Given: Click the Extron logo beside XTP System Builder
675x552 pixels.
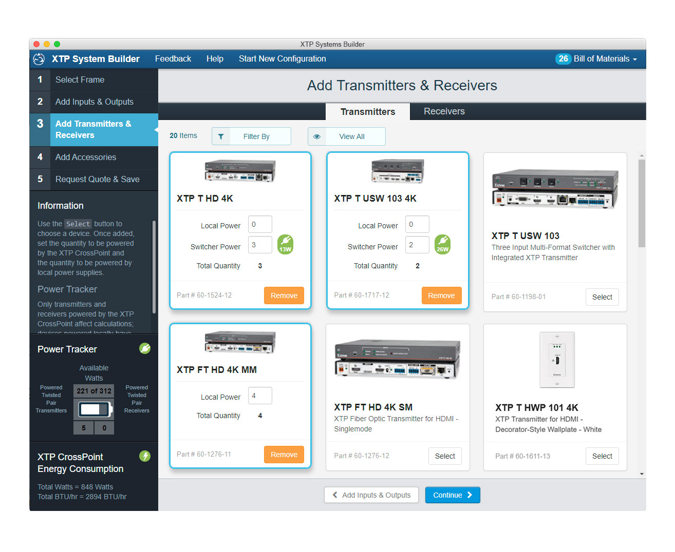Looking at the screenshot, I should pyautogui.click(x=39, y=59).
